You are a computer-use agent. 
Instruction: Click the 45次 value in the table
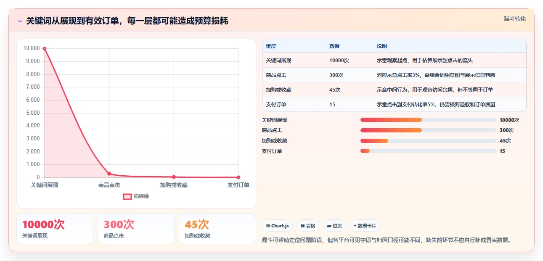(x=335, y=90)
